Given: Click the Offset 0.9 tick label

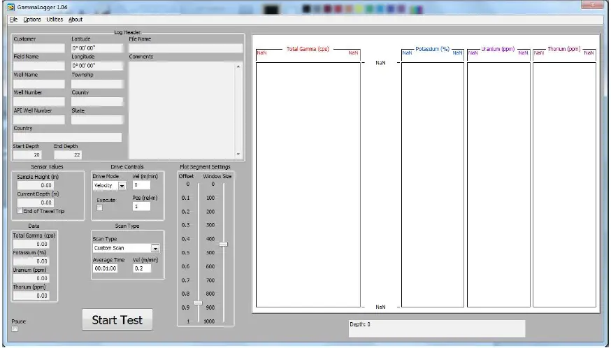Looking at the screenshot, I should (x=185, y=307).
